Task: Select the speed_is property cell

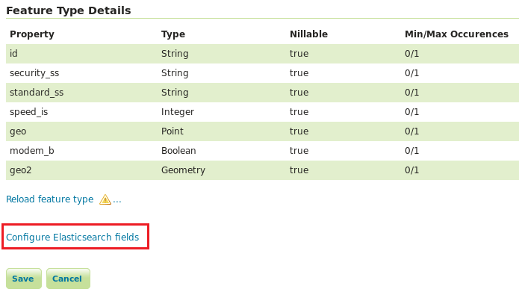Action: 28,112
